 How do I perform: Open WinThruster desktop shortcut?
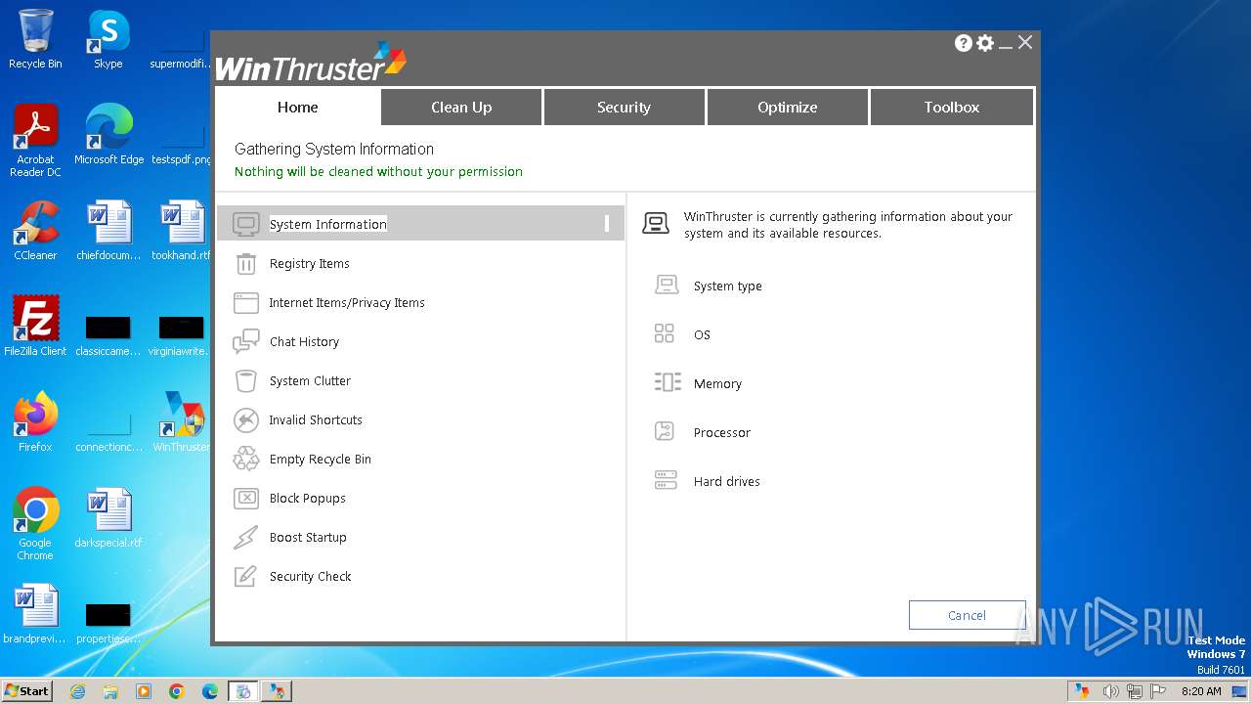[x=182, y=422]
